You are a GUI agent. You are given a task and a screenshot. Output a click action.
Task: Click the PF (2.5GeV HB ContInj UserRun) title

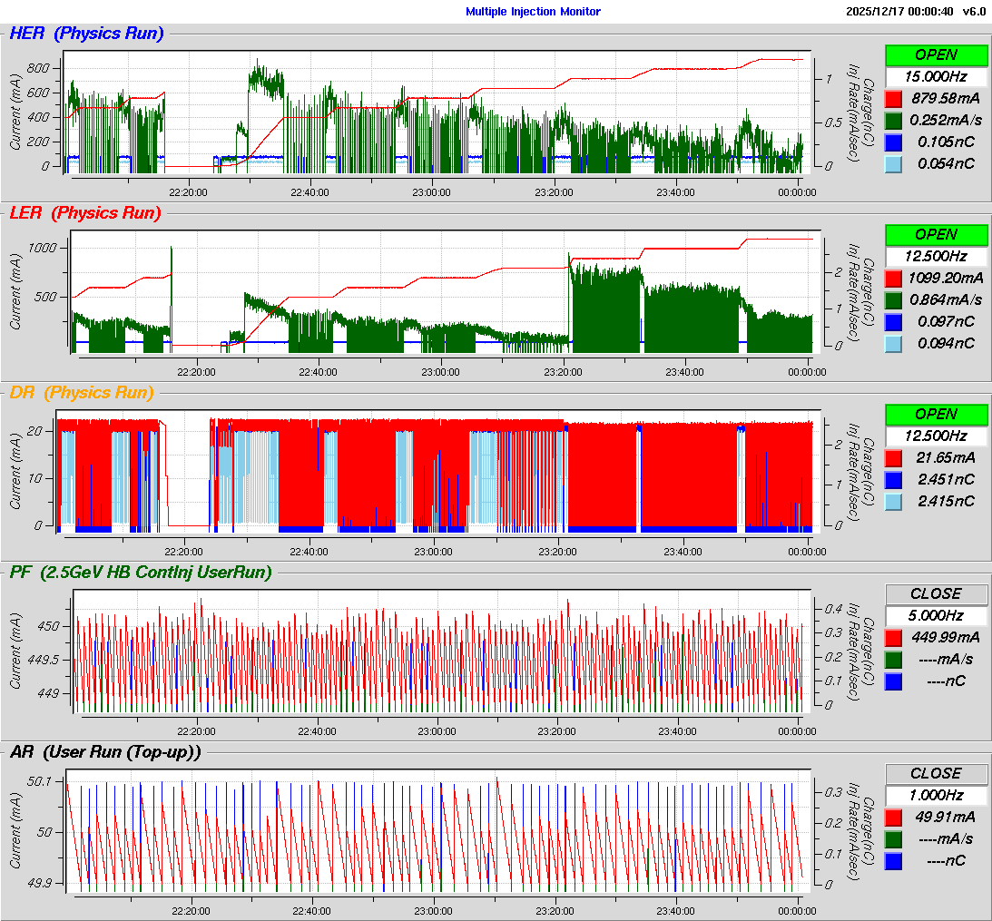[x=141, y=573]
